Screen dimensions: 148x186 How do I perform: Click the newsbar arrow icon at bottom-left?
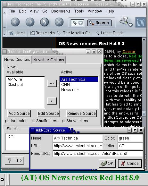[x=2, y=180]
